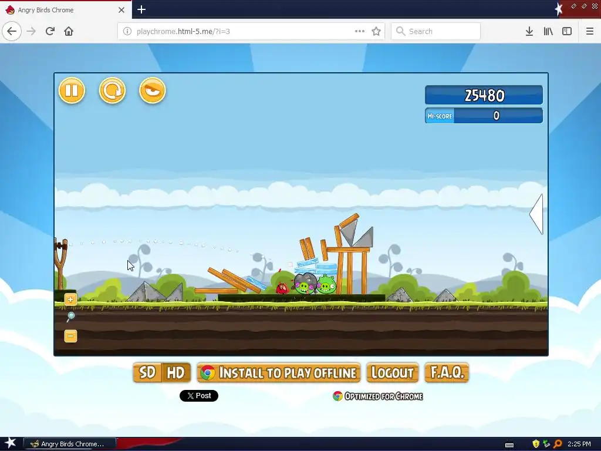Click the red bird in the game
This screenshot has height=451, width=601.
(282, 287)
